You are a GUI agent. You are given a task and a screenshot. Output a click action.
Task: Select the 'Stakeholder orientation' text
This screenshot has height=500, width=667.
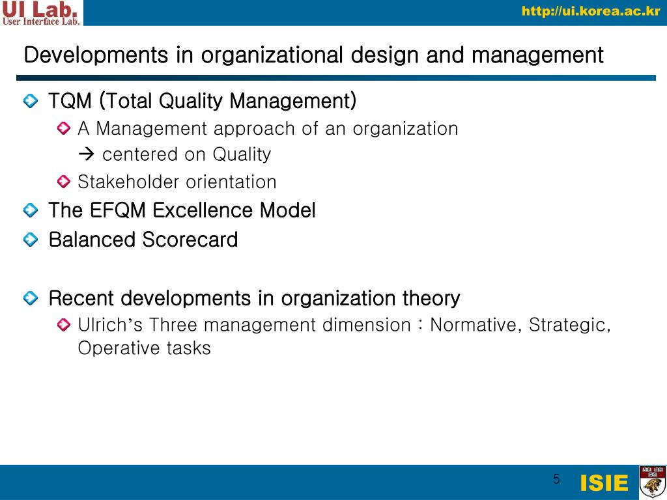click(x=177, y=182)
